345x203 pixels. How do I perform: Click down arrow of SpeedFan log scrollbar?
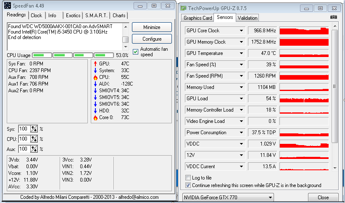coord(126,47)
